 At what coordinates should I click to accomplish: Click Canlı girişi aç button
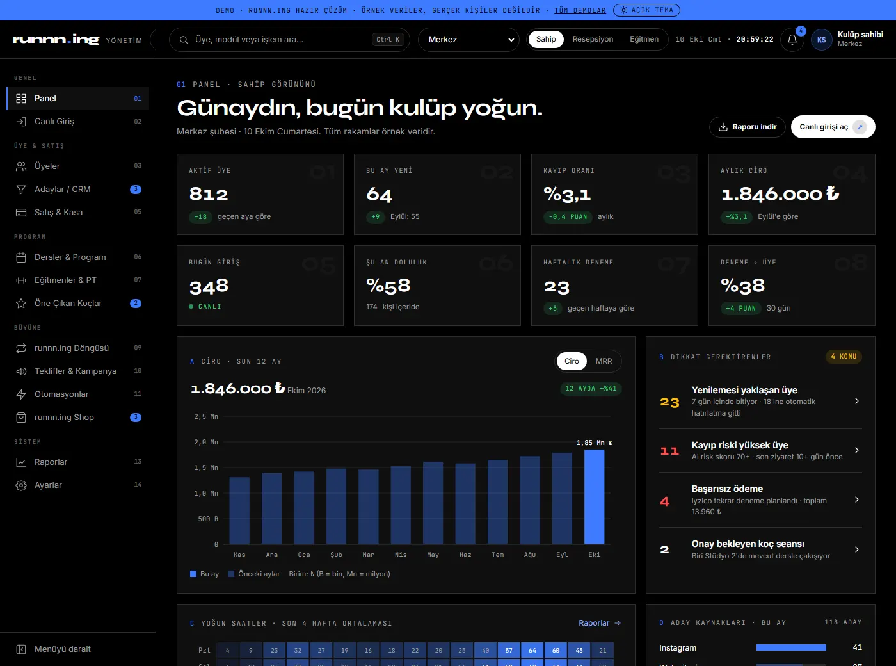click(833, 127)
